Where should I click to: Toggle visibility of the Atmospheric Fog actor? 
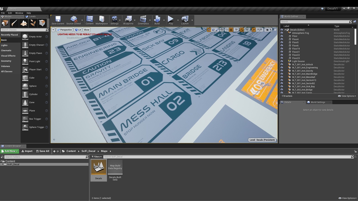tap(282, 33)
